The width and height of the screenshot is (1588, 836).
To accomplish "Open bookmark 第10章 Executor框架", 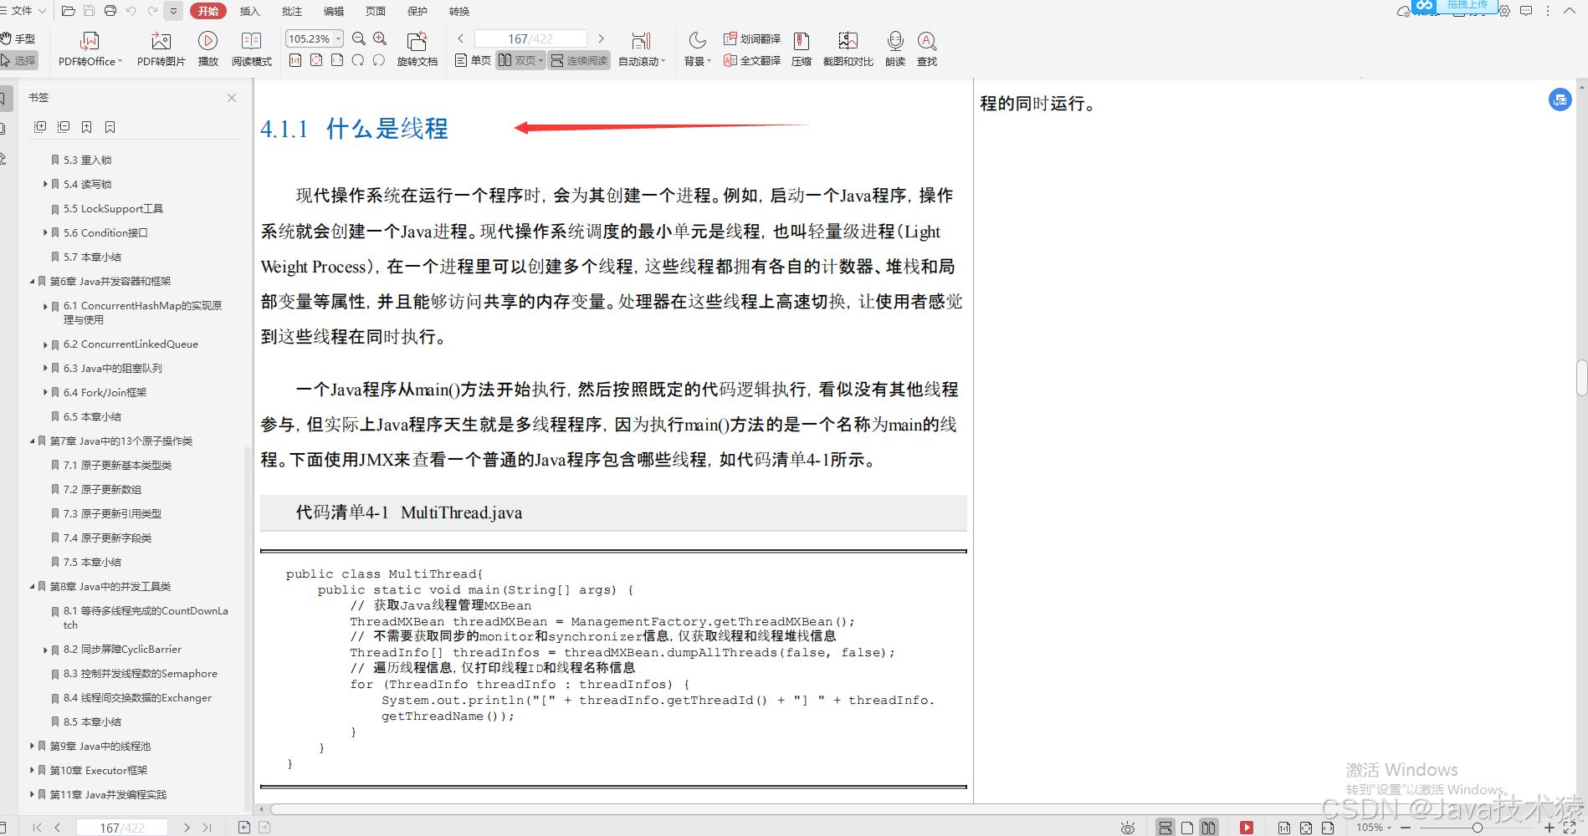I will [x=98, y=770].
